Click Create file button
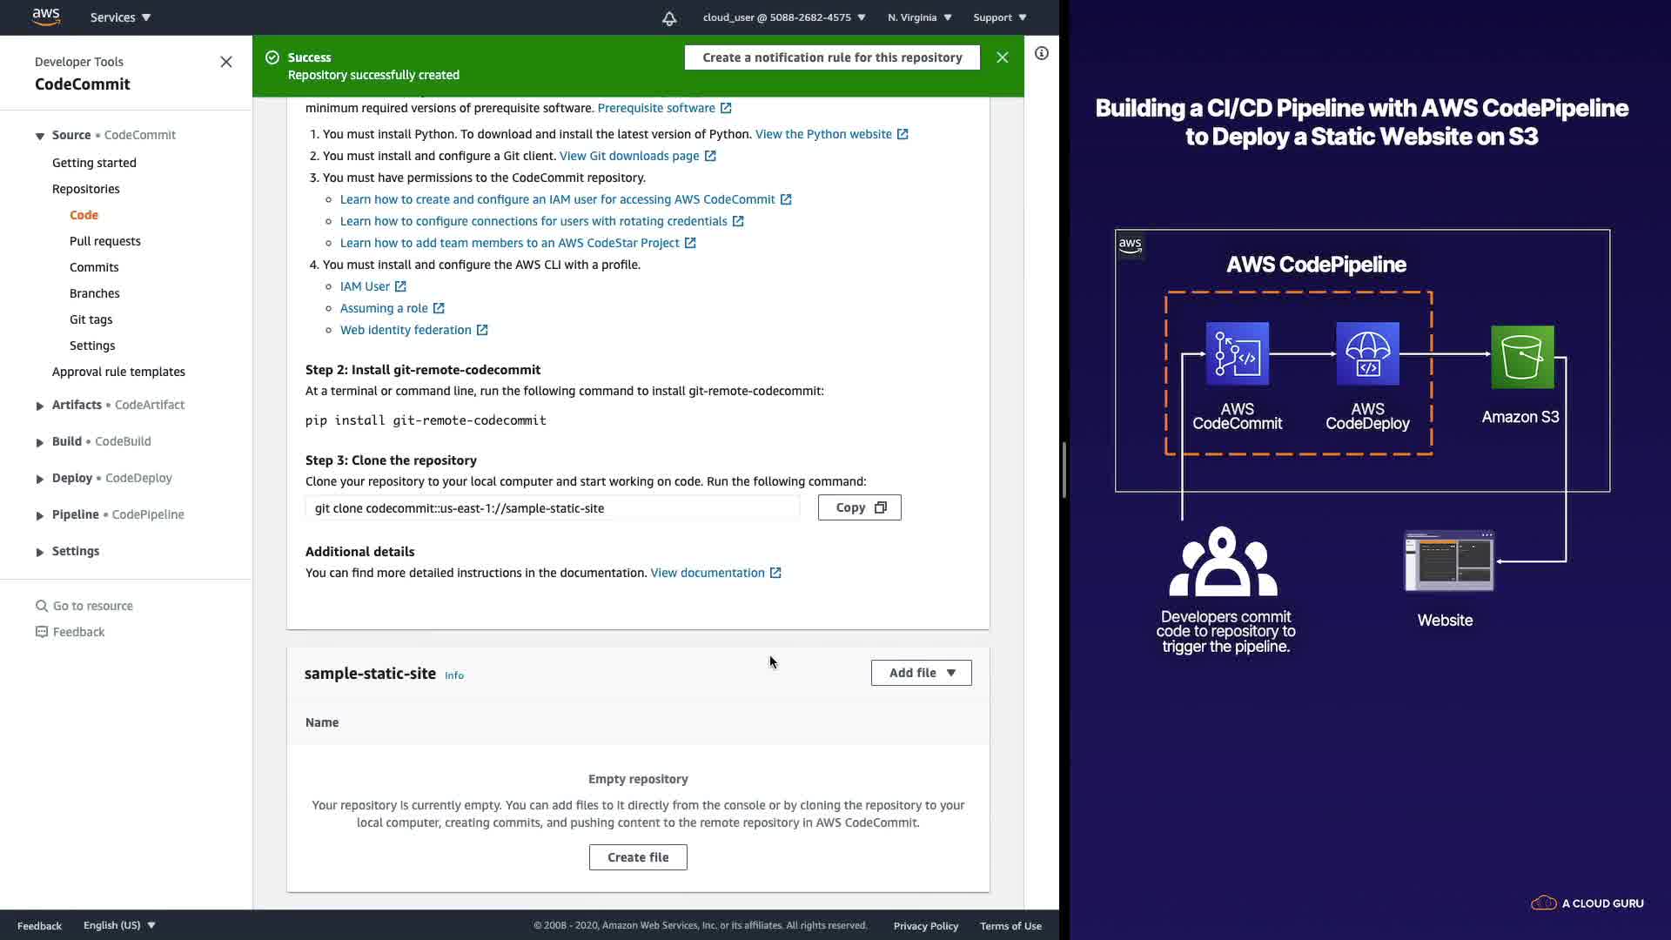This screenshot has height=940, width=1671. 638,857
